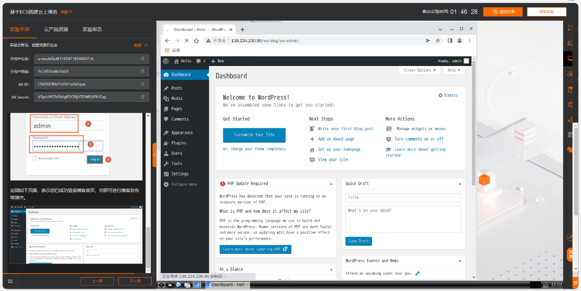Select the desktop monitor icon in right sidebar

[570, 59]
